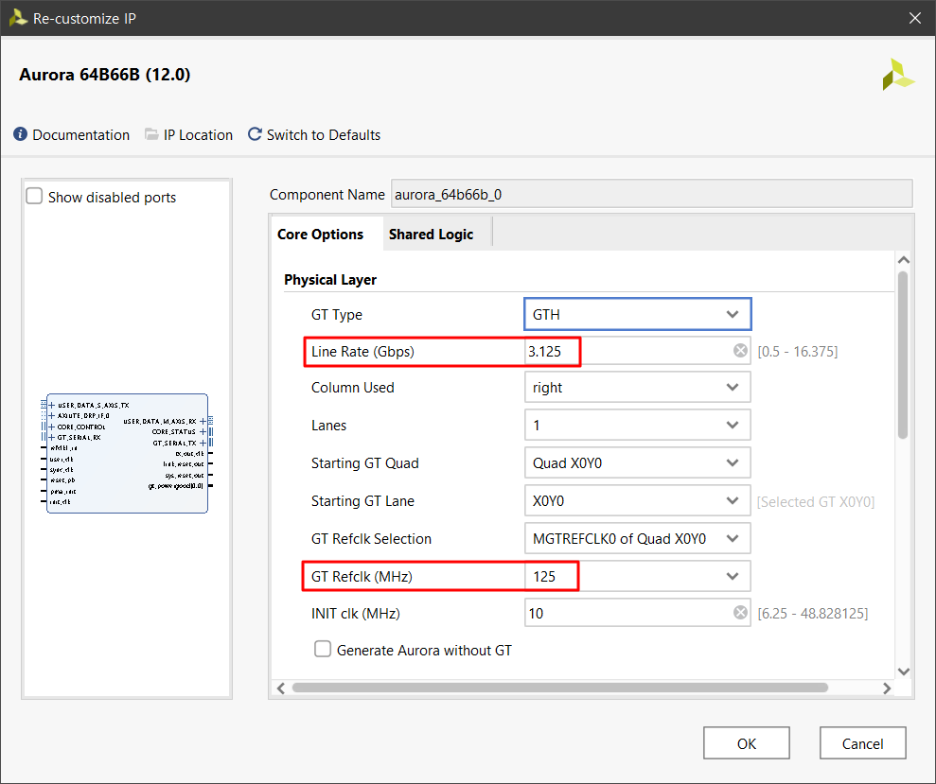
Task: Click the OK button
Action: tap(746, 743)
